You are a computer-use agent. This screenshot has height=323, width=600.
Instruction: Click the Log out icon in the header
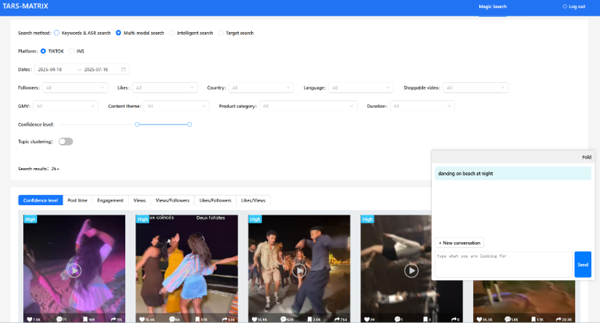[x=564, y=7]
